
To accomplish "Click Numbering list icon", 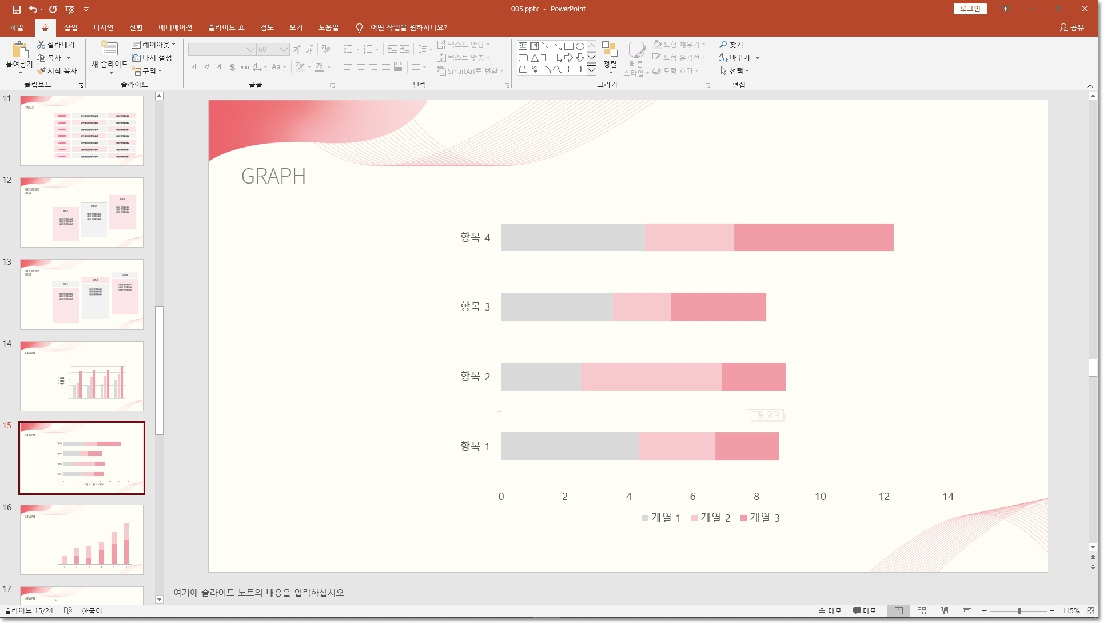I will (368, 50).
